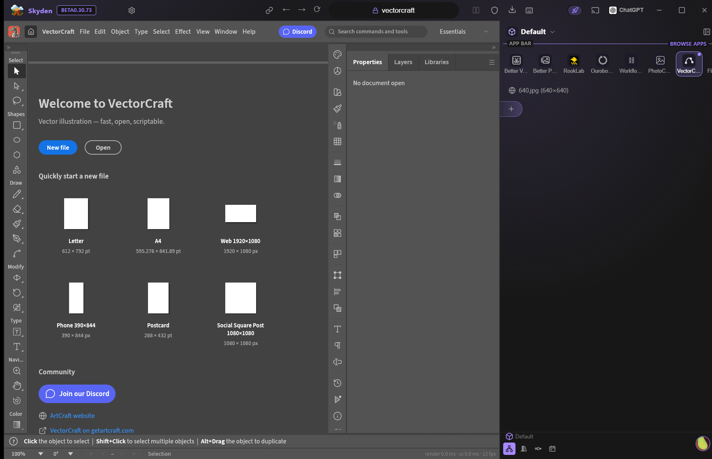This screenshot has width=712, height=459.
Task: Open the PhotoC... app icon
Action: click(660, 64)
